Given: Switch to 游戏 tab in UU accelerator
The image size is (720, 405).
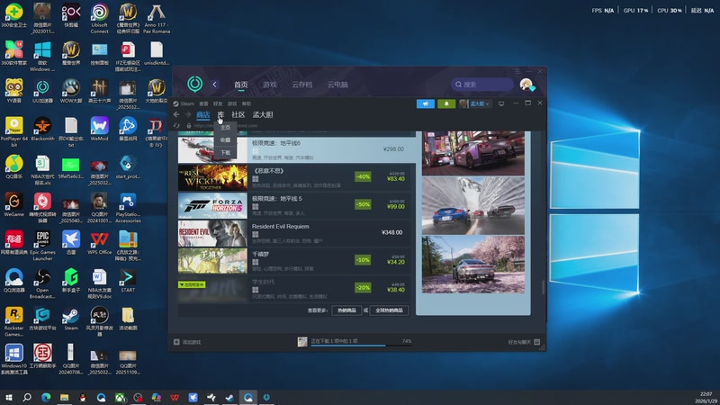Looking at the screenshot, I should point(269,85).
